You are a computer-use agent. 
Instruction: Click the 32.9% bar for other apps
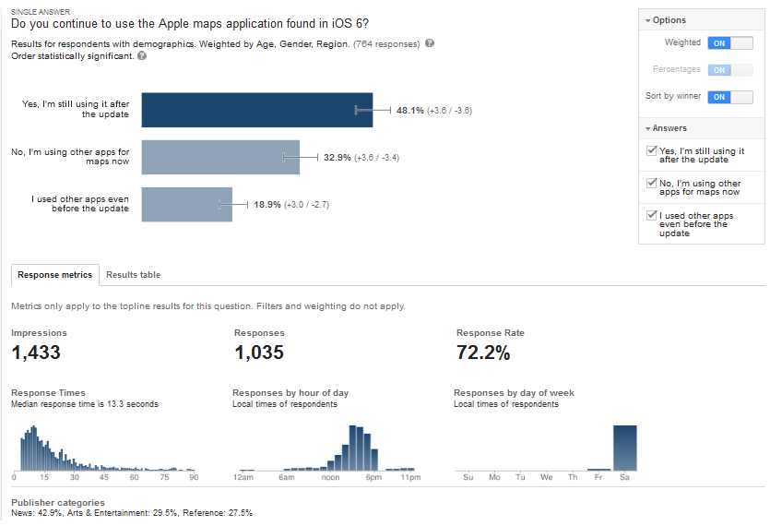[220, 157]
